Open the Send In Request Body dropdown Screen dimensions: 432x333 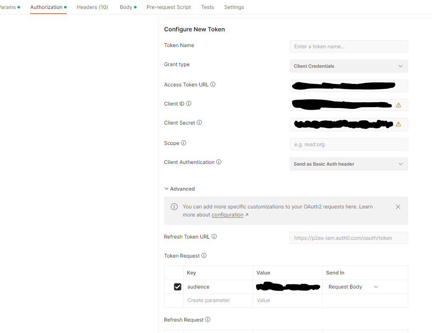(x=353, y=287)
